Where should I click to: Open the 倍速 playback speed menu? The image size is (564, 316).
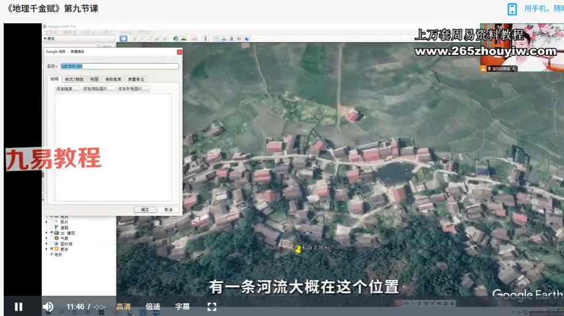tap(153, 306)
